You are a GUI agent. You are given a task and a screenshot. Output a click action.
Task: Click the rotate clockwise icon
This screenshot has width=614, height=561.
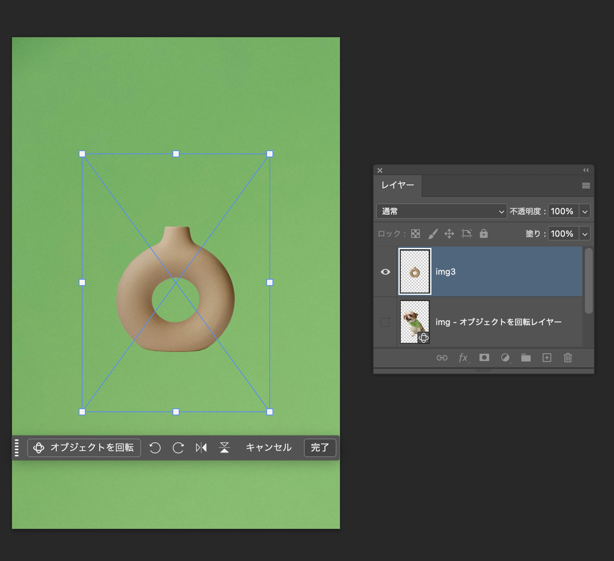pos(178,448)
